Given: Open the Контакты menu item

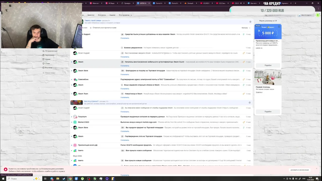Looking at the screenshot, I should point(102,15).
